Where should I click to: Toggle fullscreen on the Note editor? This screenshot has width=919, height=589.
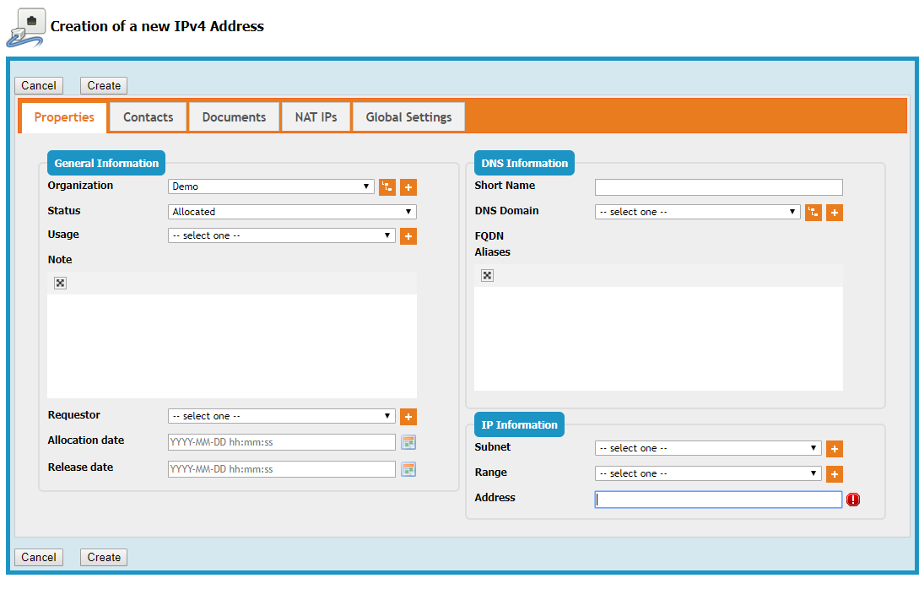[60, 283]
